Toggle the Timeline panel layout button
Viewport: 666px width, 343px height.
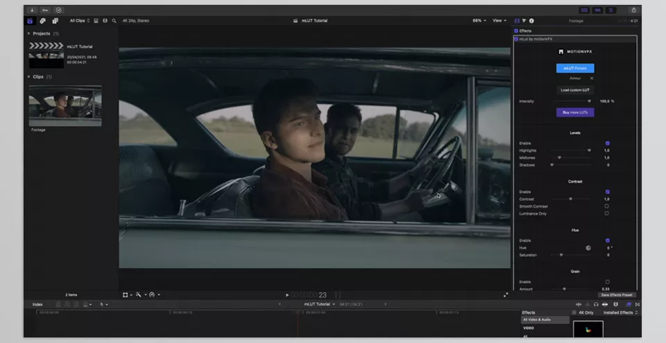pos(597,10)
